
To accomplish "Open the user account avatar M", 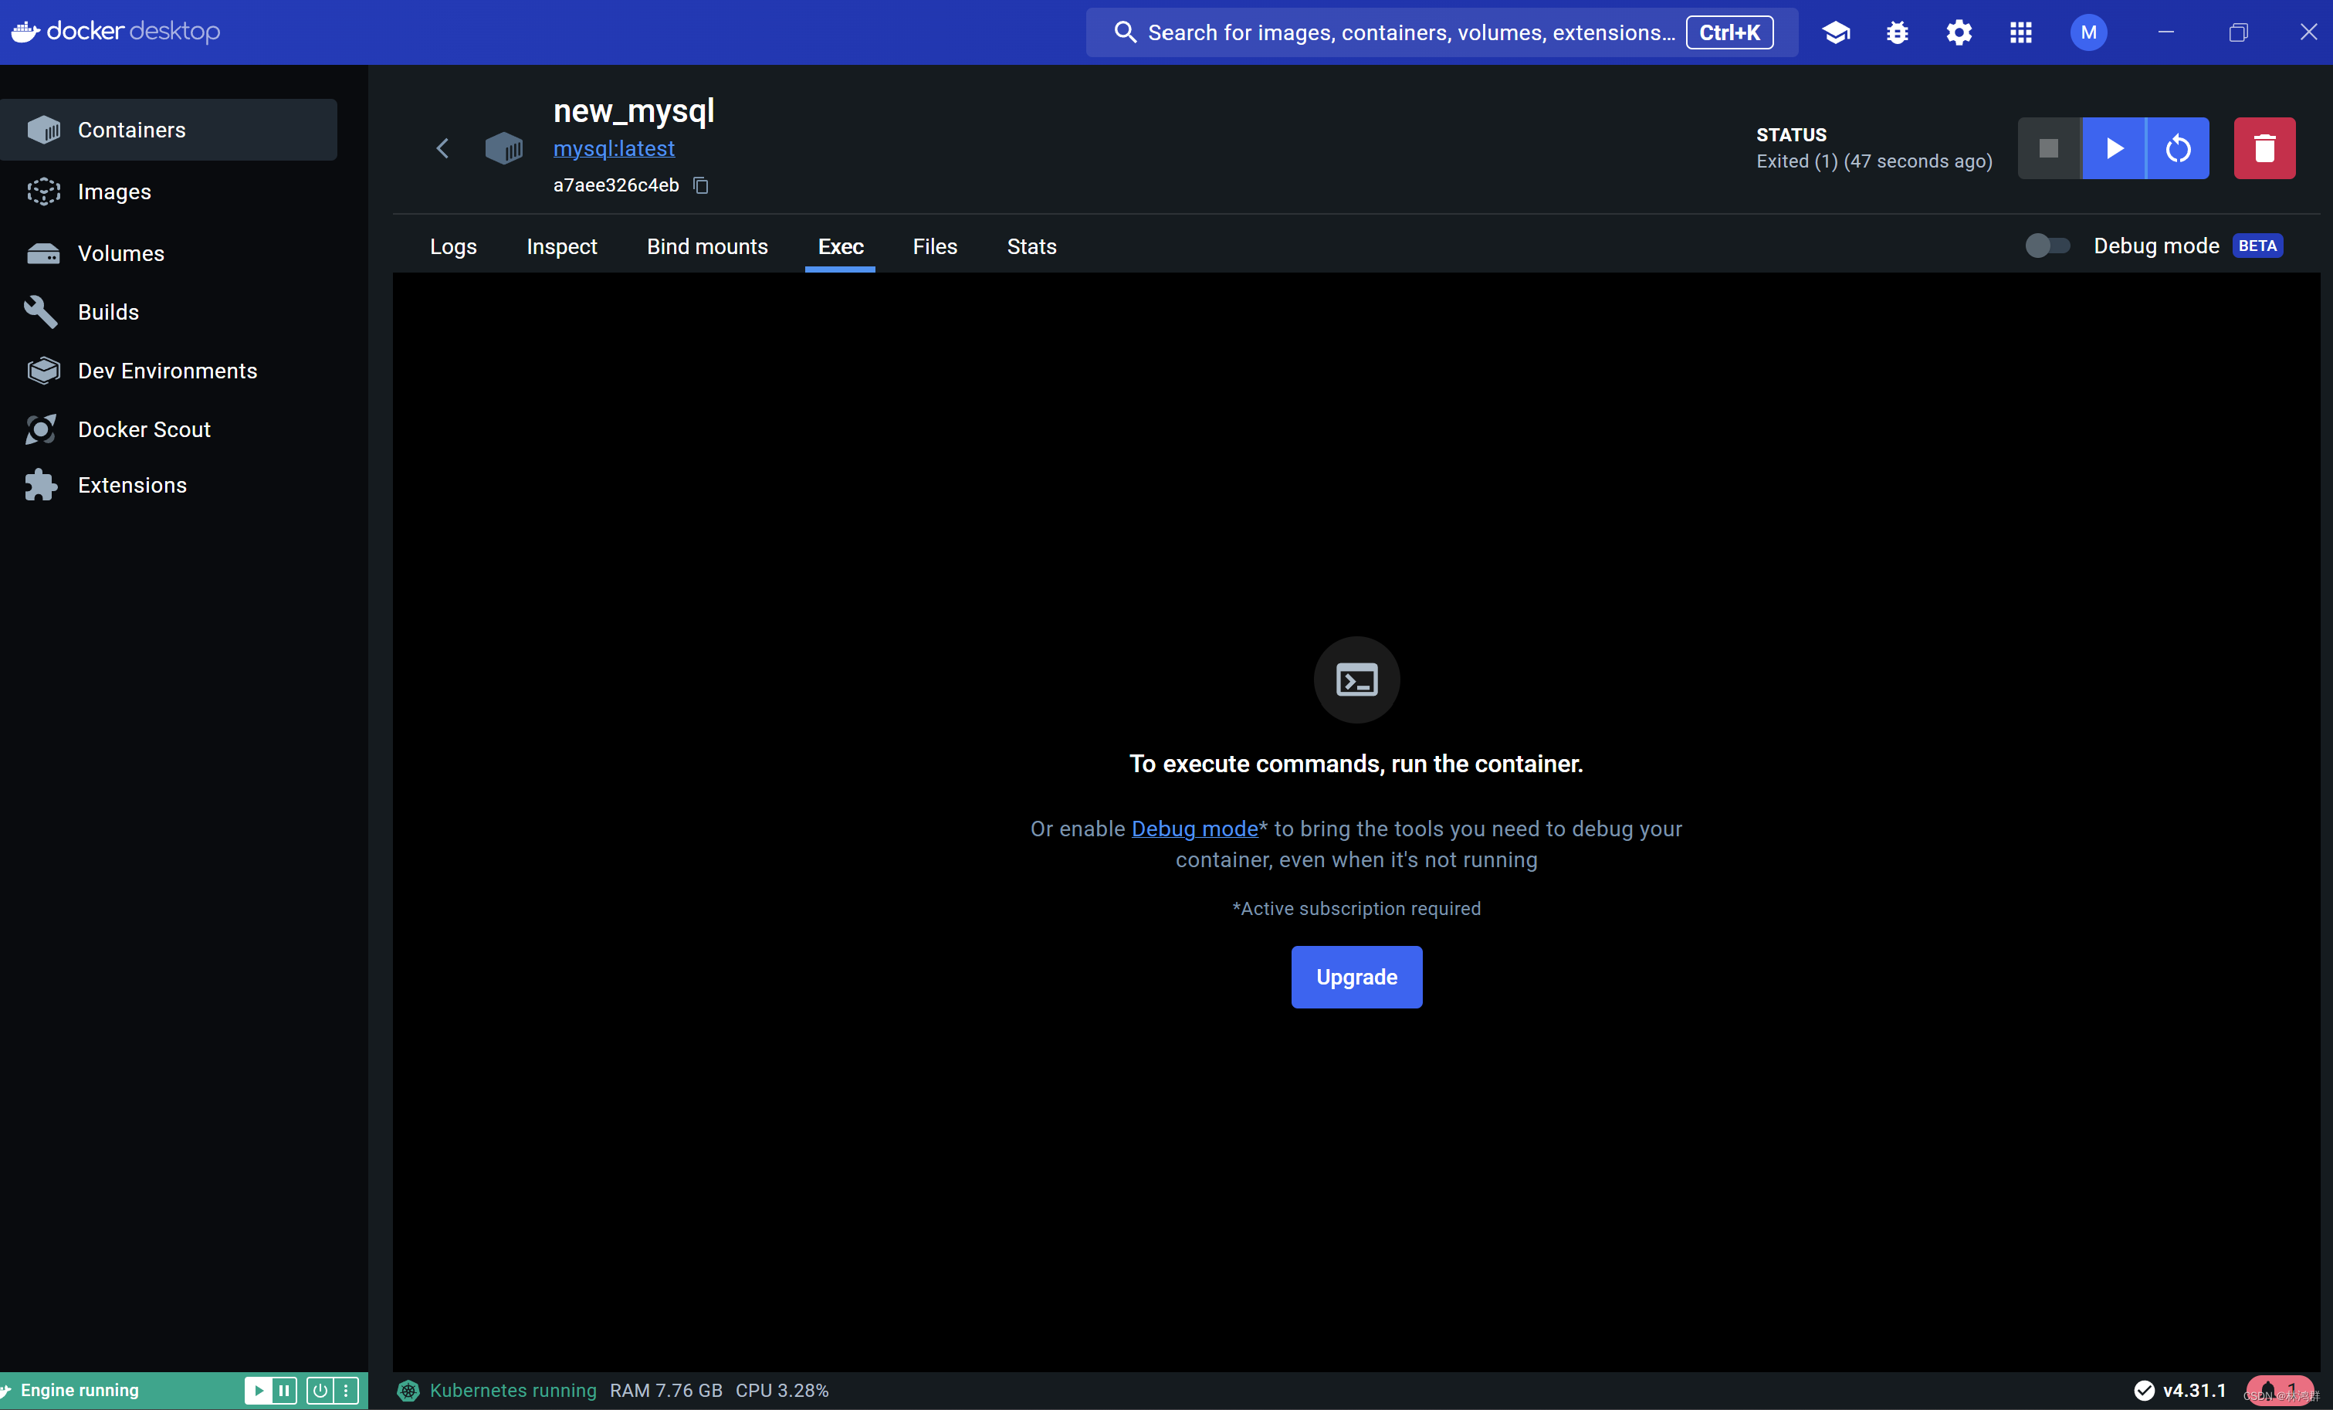I will 2089,32.
